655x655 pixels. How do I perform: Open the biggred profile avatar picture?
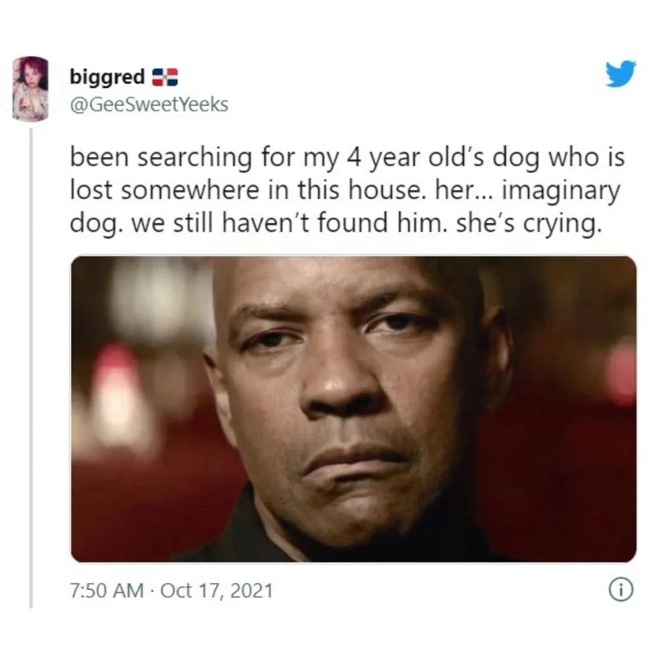31,89
